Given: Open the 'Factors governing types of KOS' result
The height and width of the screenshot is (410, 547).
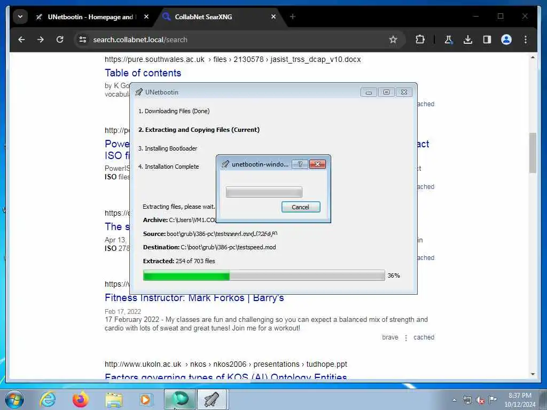Looking at the screenshot, I should tap(226, 376).
